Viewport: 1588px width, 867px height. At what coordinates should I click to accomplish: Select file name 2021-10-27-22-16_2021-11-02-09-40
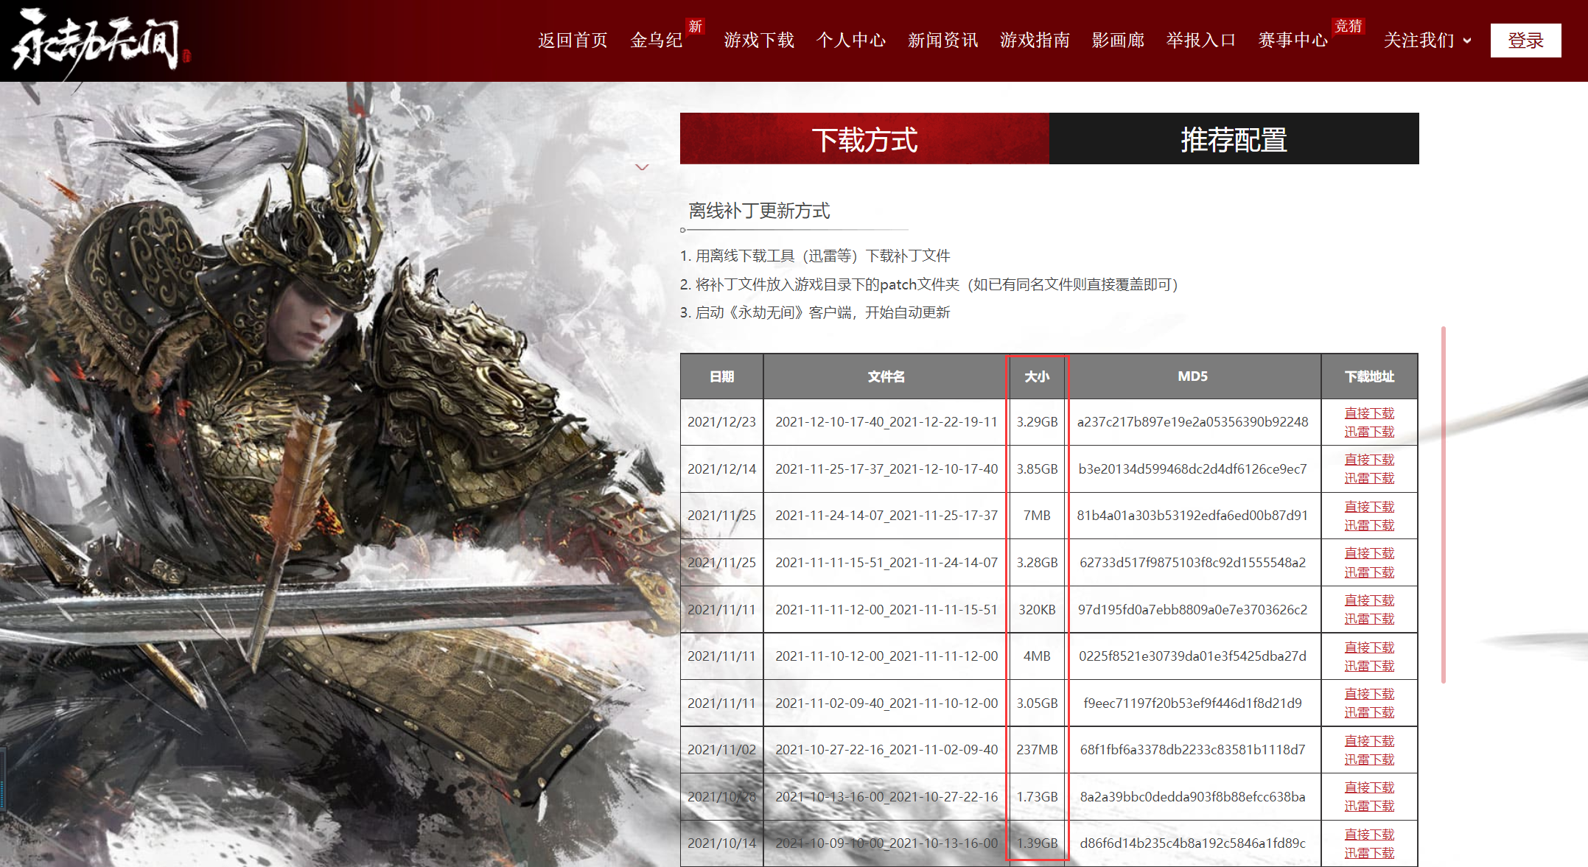coord(886,750)
